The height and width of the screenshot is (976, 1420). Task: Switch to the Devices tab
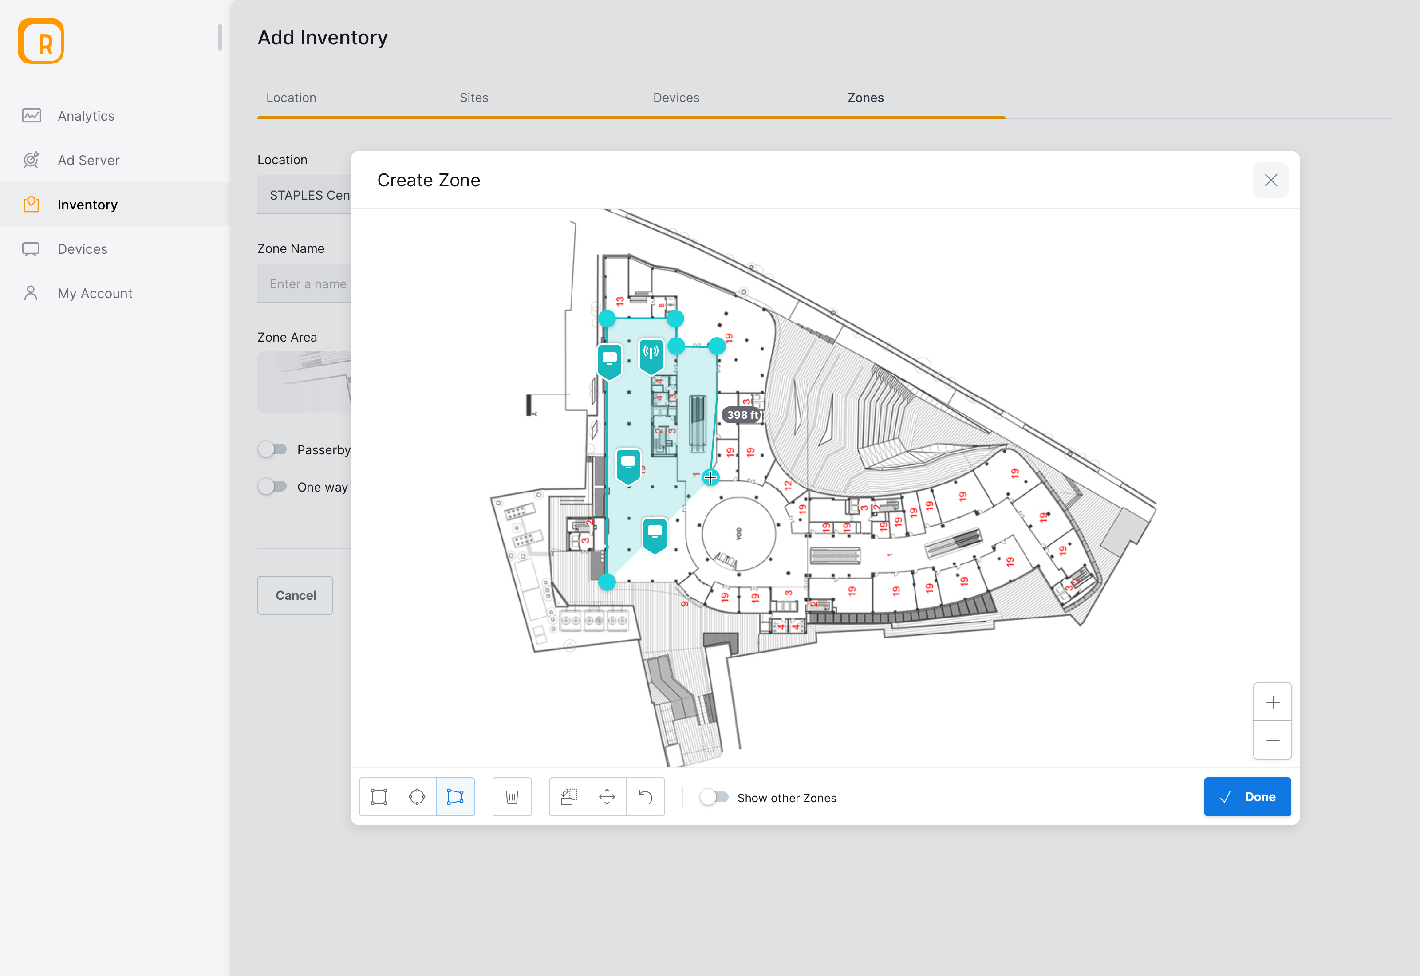pyautogui.click(x=676, y=97)
